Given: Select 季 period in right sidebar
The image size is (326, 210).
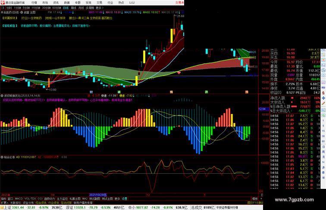Looking at the screenshot, I should click(x=323, y=172).
